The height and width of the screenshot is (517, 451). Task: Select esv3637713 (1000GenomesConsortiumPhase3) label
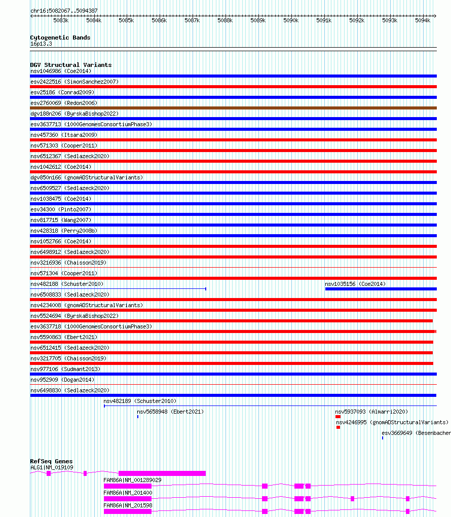click(x=91, y=124)
